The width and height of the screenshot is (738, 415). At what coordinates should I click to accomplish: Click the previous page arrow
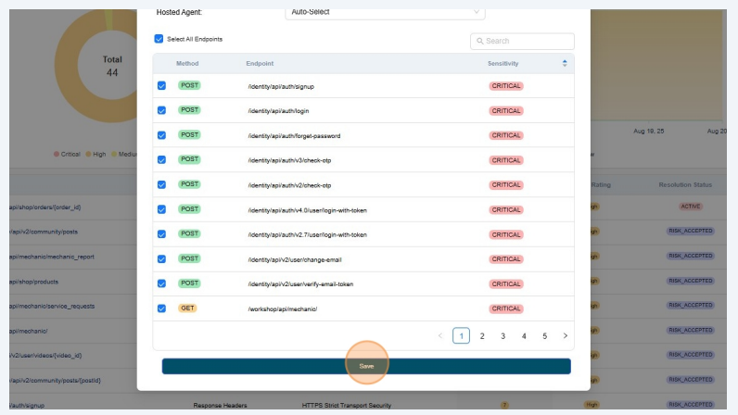point(439,336)
